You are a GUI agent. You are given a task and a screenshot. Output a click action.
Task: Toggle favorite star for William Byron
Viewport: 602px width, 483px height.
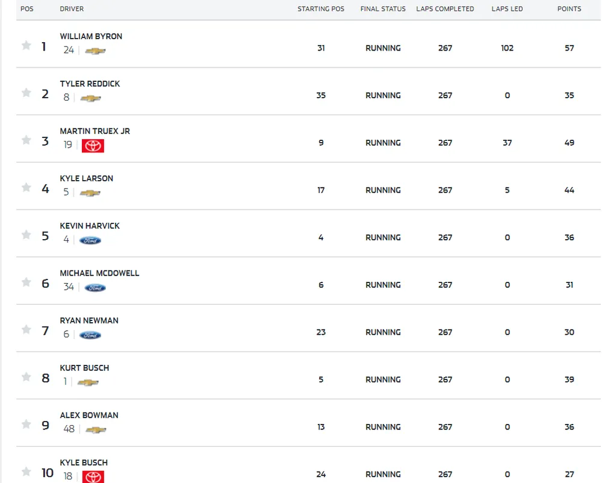26,46
